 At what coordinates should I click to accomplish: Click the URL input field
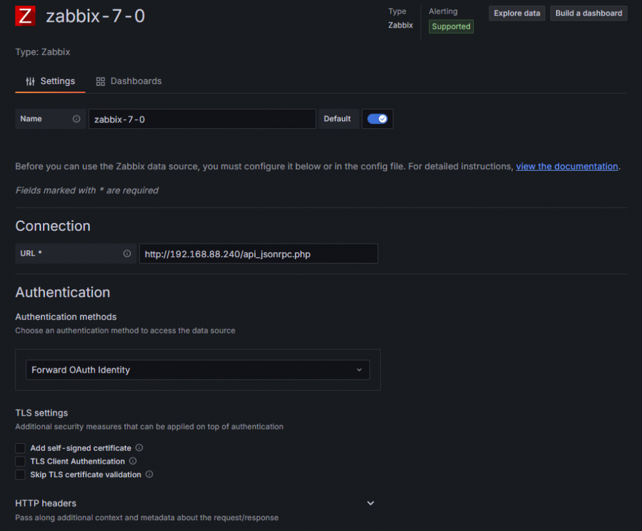click(x=258, y=254)
